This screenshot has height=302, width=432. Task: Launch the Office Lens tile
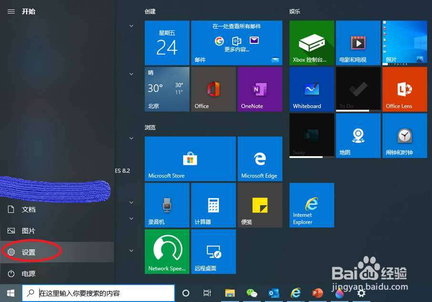click(x=404, y=89)
